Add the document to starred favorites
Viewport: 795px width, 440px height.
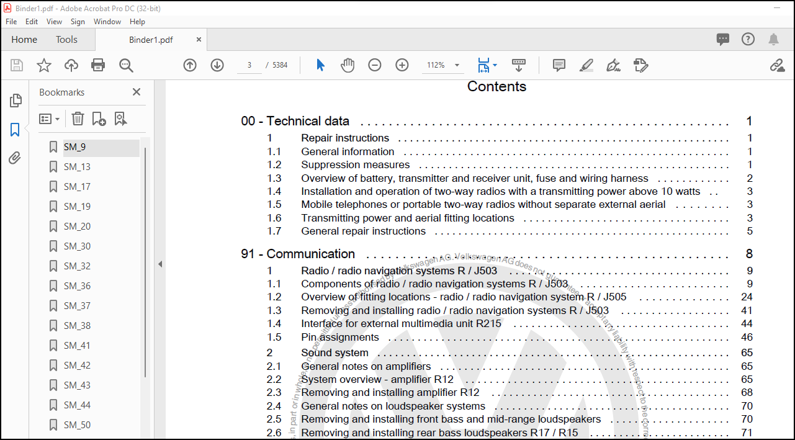tap(44, 65)
